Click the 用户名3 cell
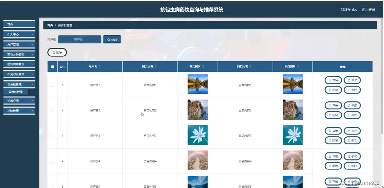 pyautogui.click(x=95, y=136)
